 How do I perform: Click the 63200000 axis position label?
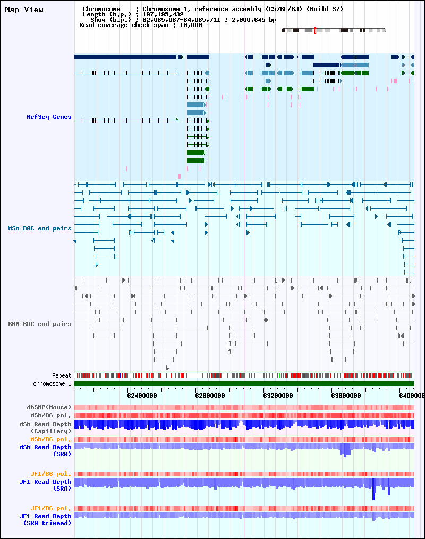click(278, 396)
